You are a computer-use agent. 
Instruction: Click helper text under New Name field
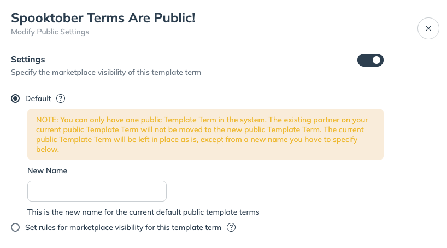pos(143,212)
